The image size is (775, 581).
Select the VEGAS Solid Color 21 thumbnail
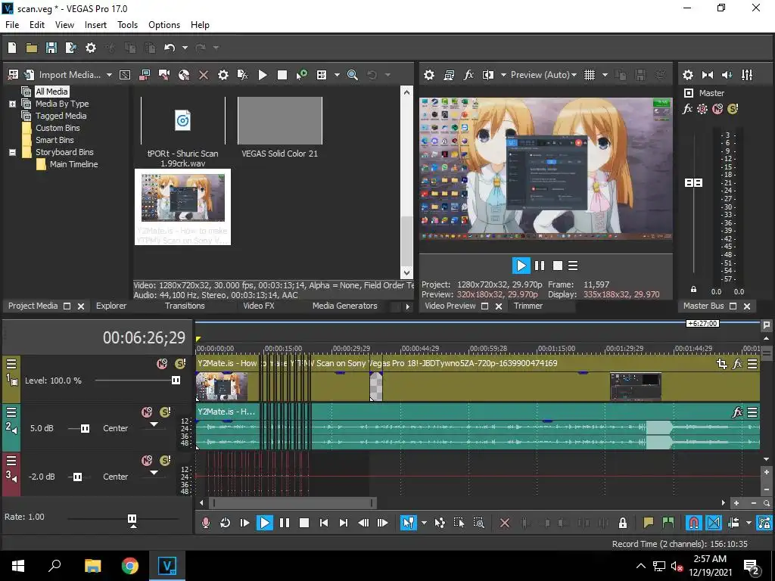(280, 120)
